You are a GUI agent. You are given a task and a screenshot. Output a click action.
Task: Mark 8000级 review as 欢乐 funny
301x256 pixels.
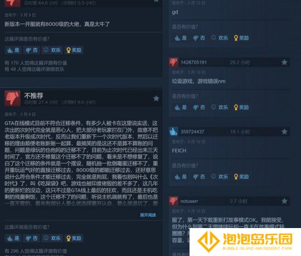tap(52, 50)
